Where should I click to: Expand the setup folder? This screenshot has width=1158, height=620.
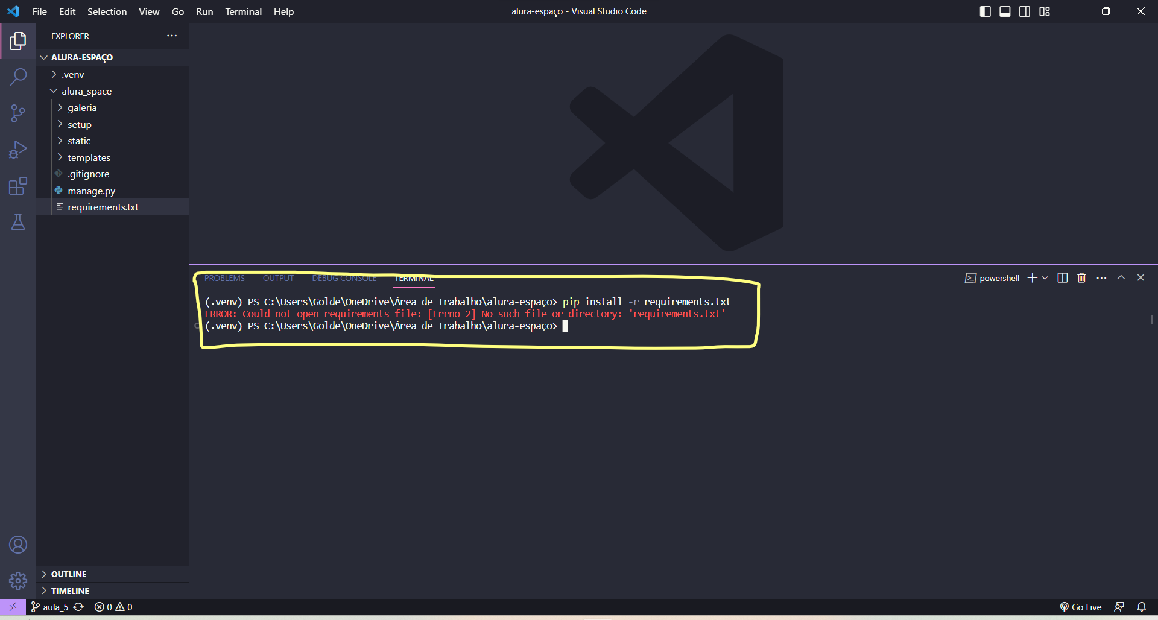tap(113, 124)
